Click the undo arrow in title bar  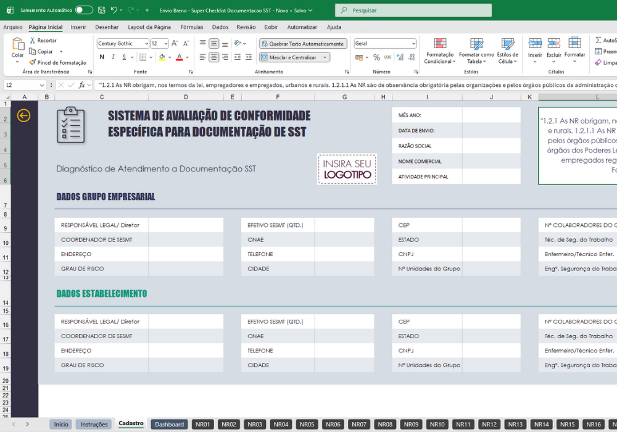pos(114,10)
